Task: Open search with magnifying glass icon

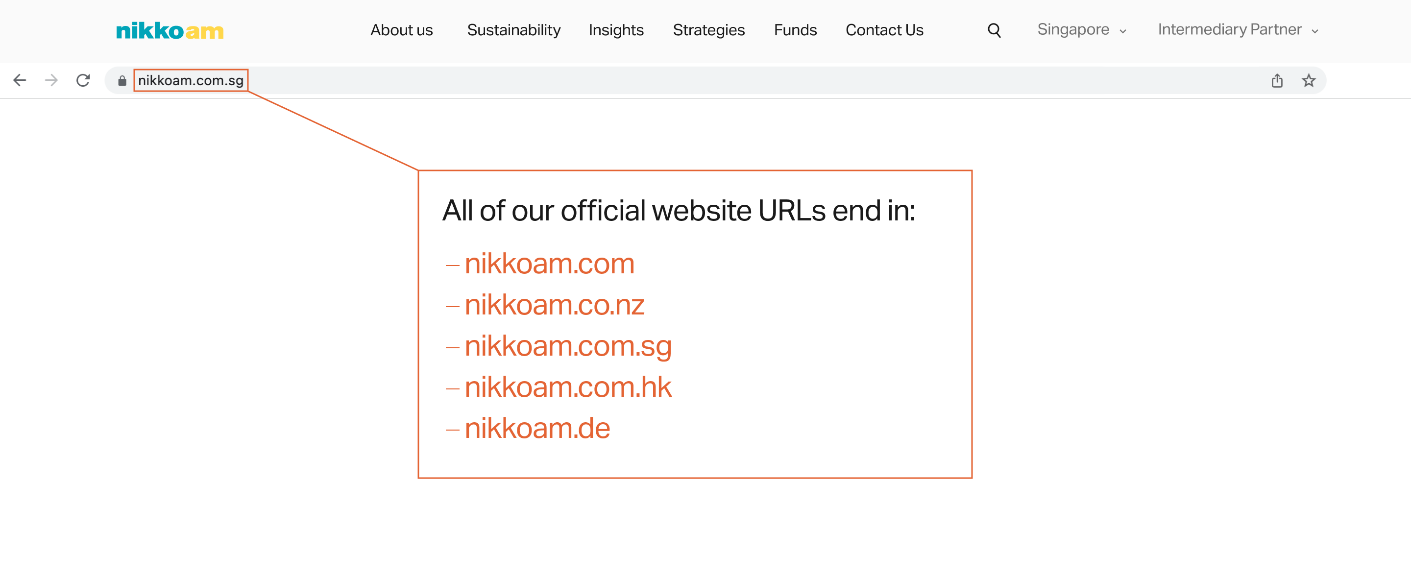Action: pyautogui.click(x=994, y=30)
